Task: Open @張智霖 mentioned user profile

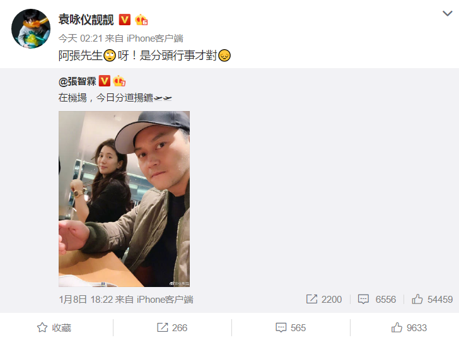Action: tap(78, 81)
